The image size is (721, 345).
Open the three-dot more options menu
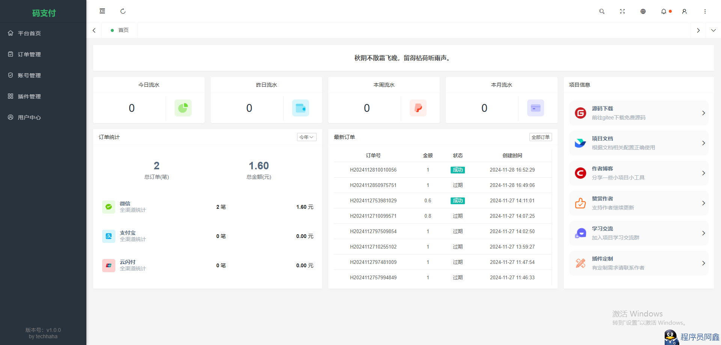point(705,11)
